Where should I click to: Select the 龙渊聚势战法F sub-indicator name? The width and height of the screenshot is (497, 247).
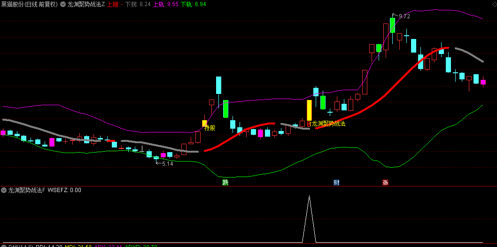pyautogui.click(x=27, y=190)
